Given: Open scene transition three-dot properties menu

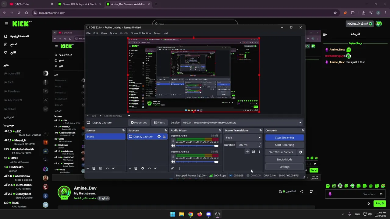Looking at the screenshot, I should pos(259,151).
